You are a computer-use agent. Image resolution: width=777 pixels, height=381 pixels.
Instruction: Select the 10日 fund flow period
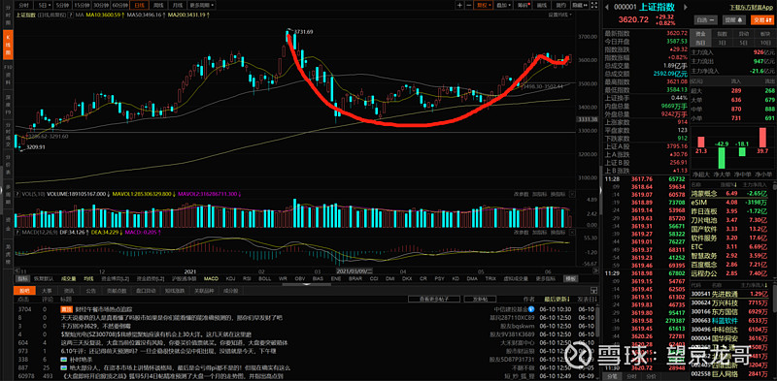764,43
